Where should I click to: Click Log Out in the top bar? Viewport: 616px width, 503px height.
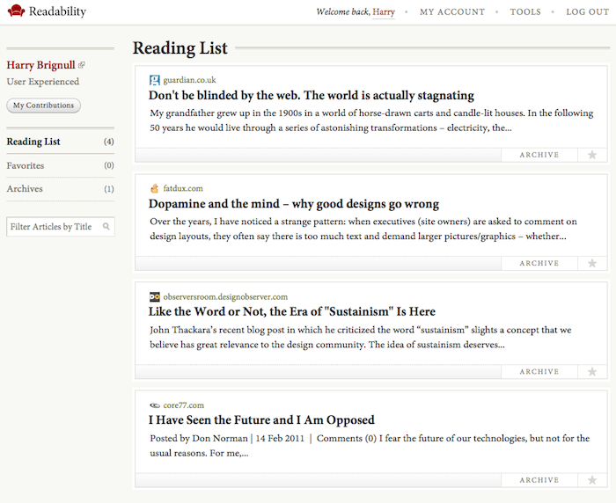587,11
